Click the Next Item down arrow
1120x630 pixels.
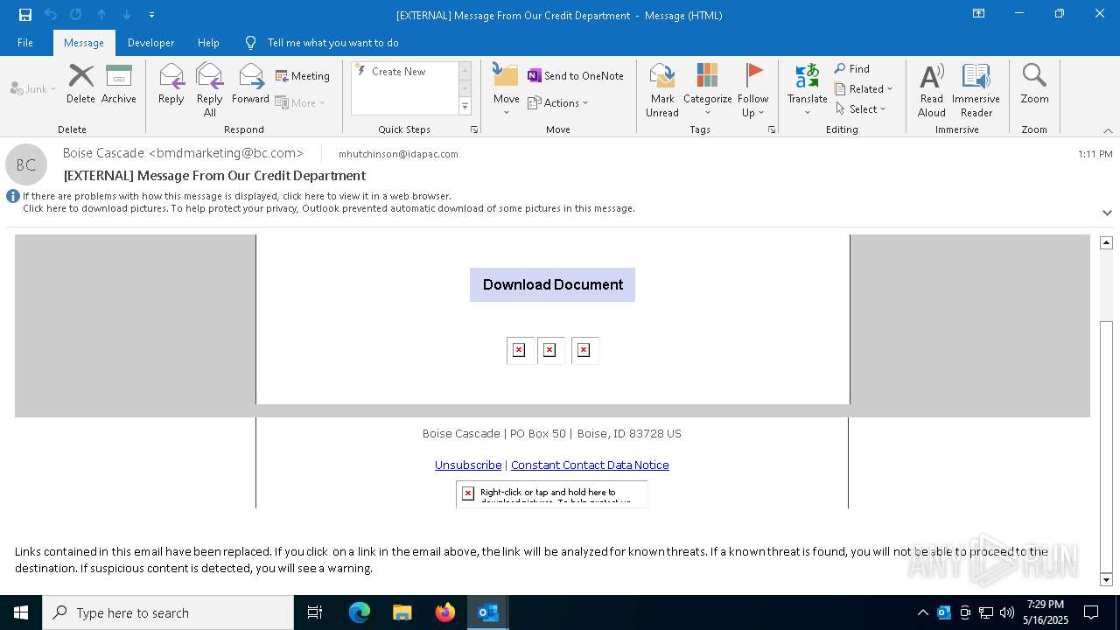tap(127, 15)
